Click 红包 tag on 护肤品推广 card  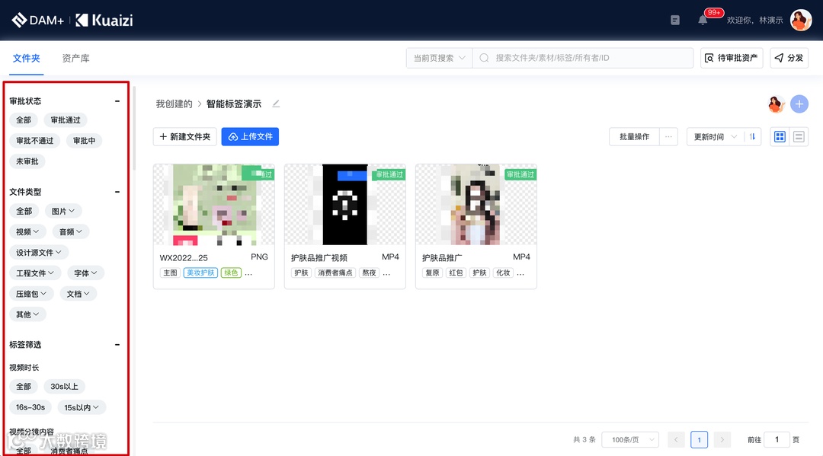pos(456,273)
